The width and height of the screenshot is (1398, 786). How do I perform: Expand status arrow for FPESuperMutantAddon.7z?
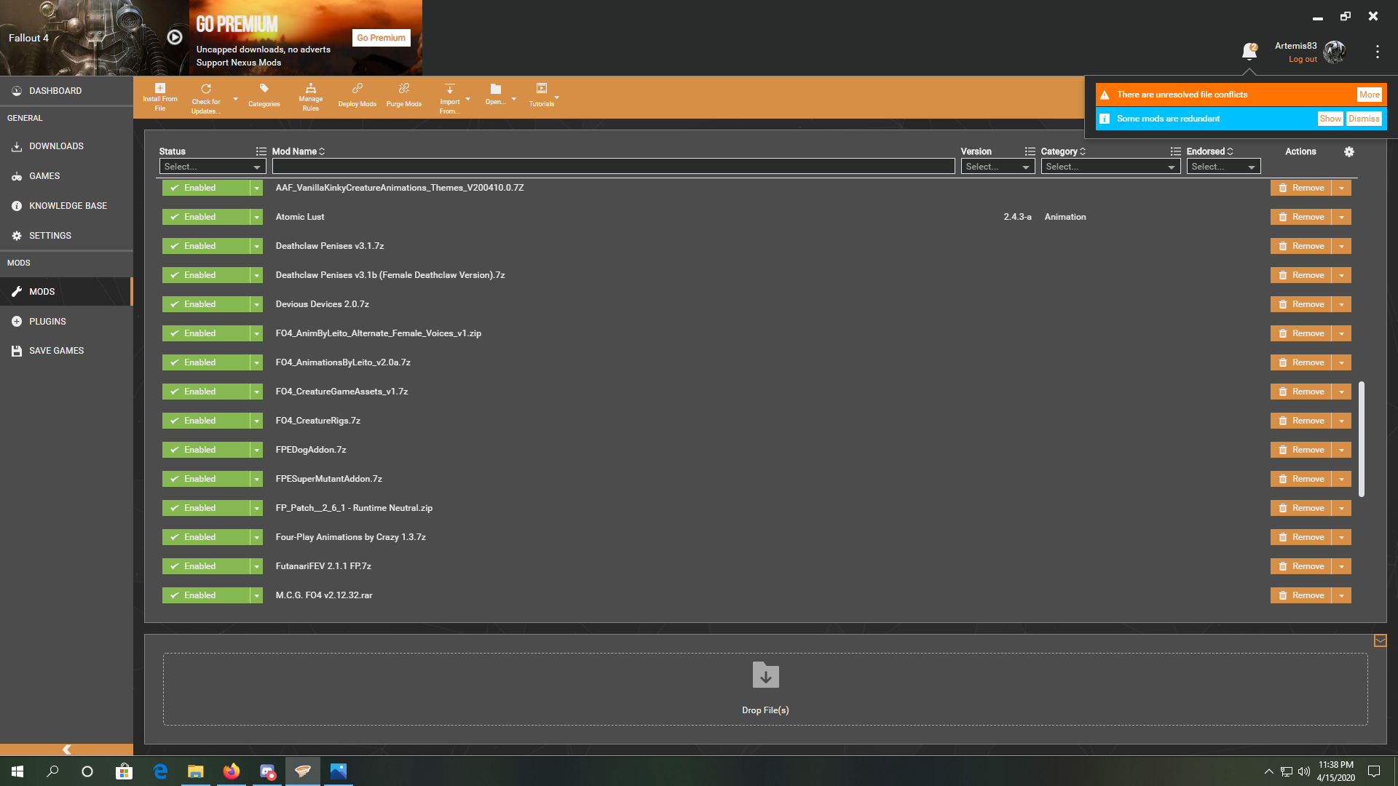coord(256,479)
